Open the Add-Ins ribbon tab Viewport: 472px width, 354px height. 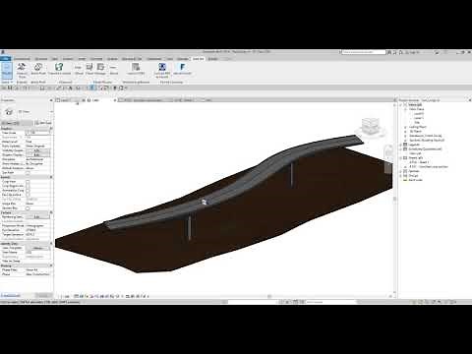(x=198, y=59)
